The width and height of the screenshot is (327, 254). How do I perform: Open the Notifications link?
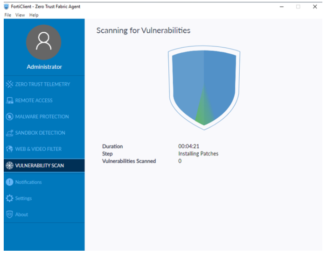pos(28,182)
